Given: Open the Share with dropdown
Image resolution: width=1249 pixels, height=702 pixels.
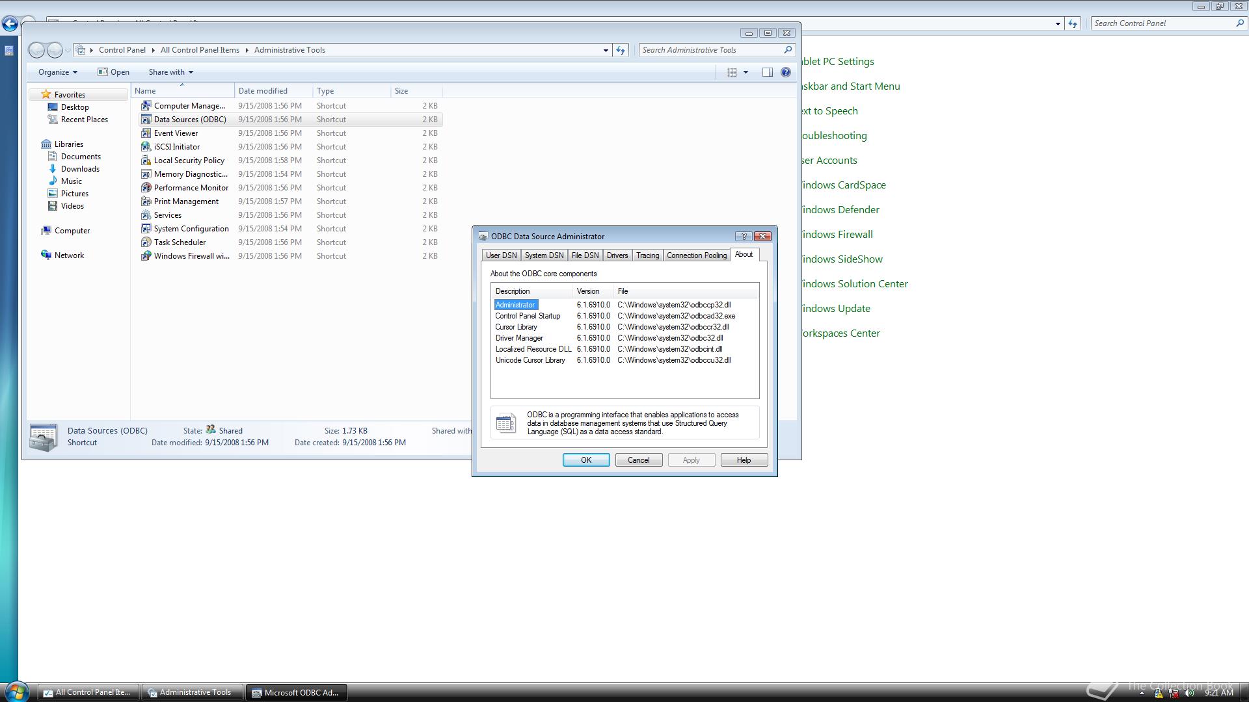Looking at the screenshot, I should 170,72.
